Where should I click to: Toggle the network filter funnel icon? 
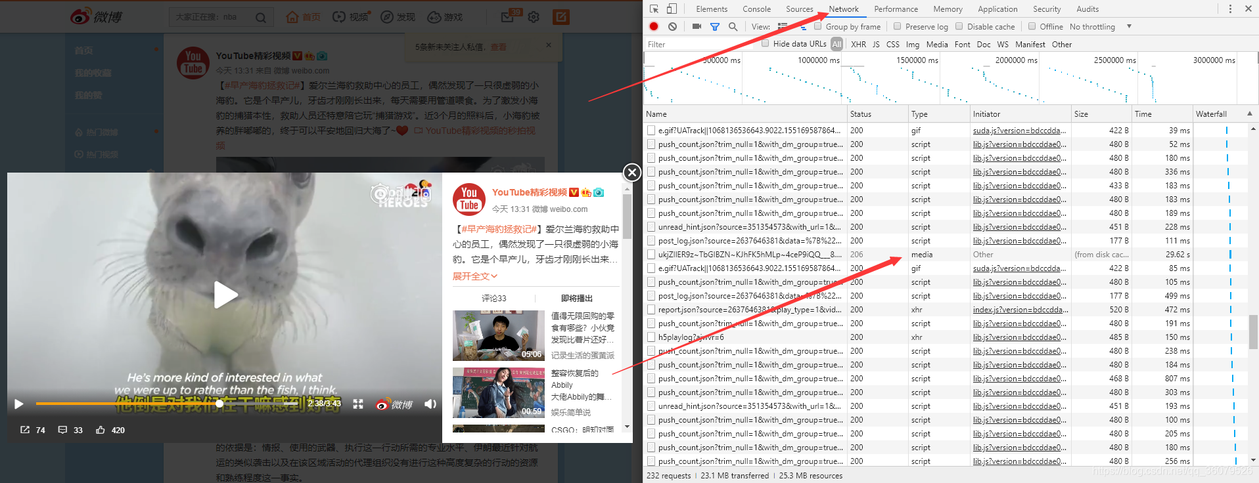click(715, 26)
